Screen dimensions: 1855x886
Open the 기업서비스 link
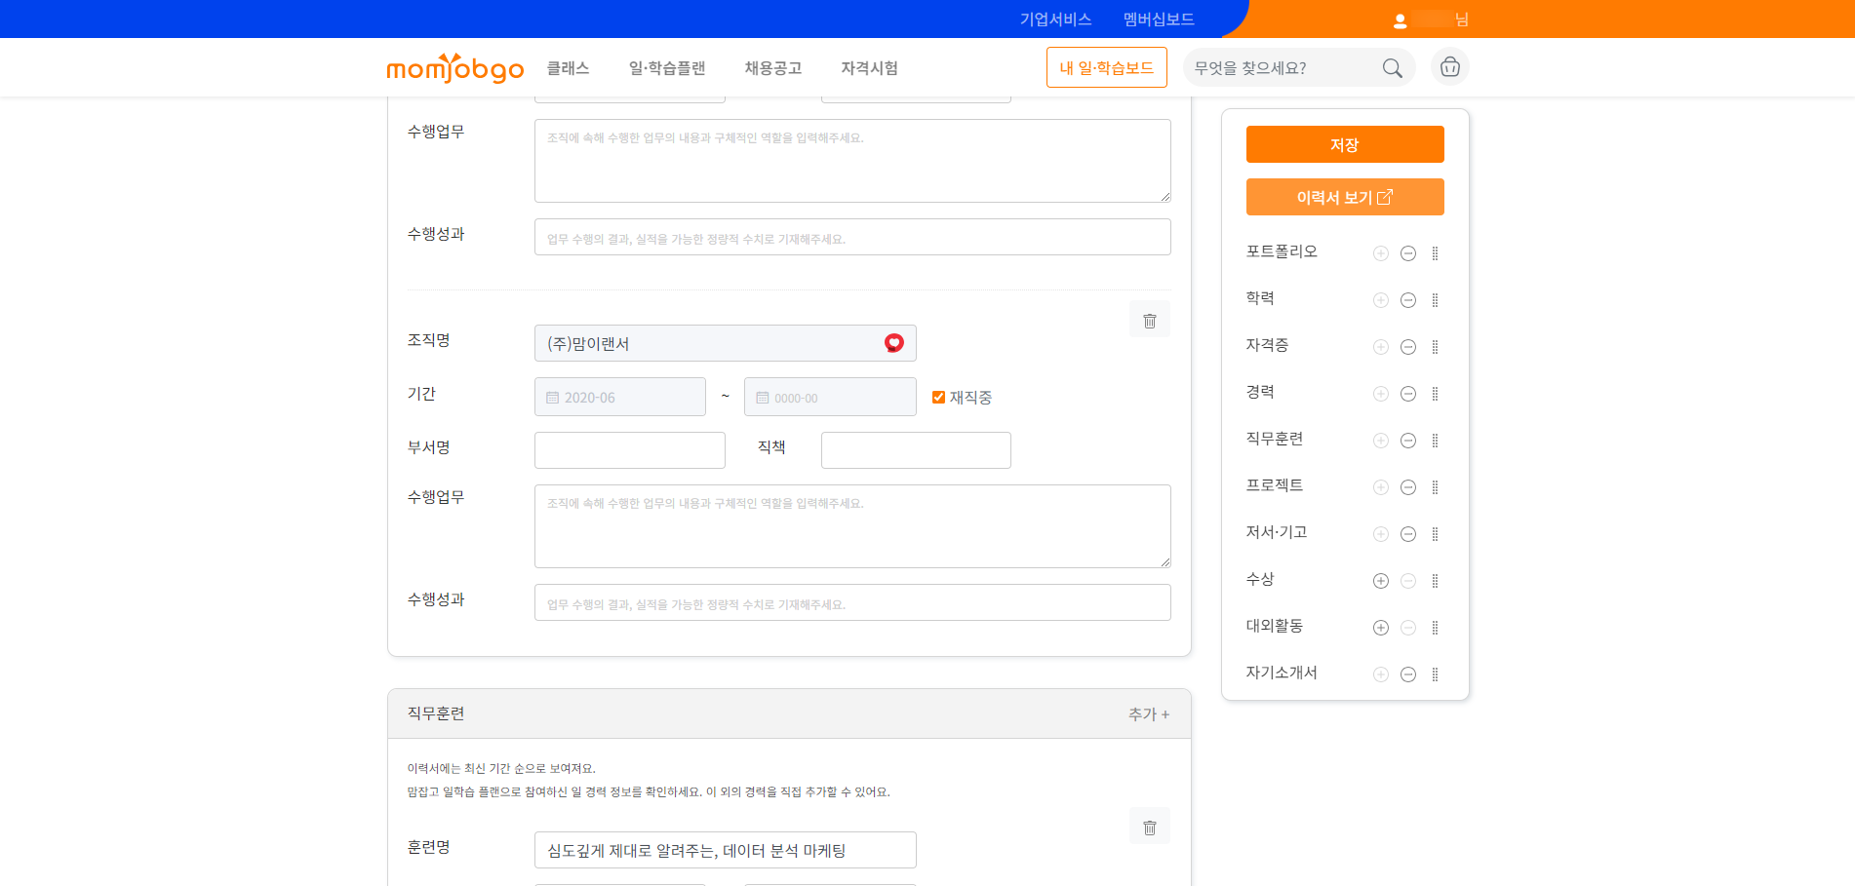(1055, 19)
